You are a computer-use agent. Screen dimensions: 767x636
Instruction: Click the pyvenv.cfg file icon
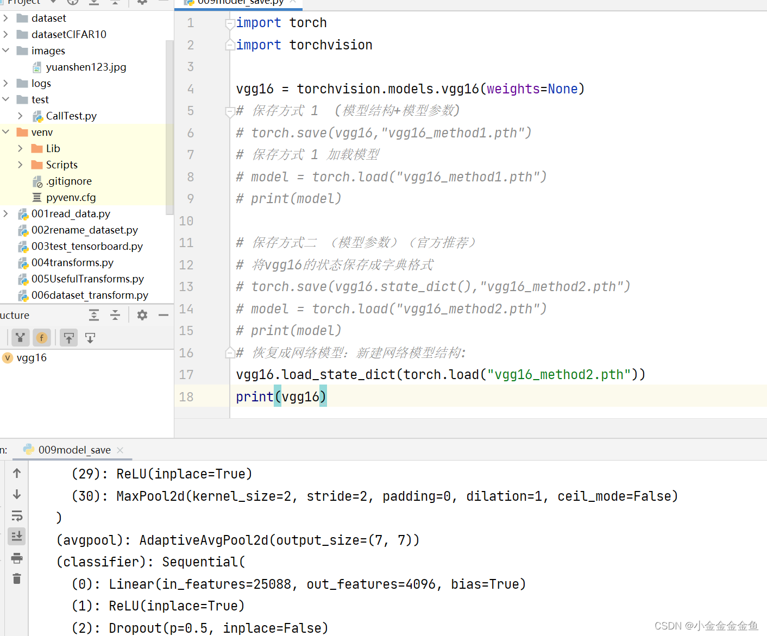(x=37, y=197)
